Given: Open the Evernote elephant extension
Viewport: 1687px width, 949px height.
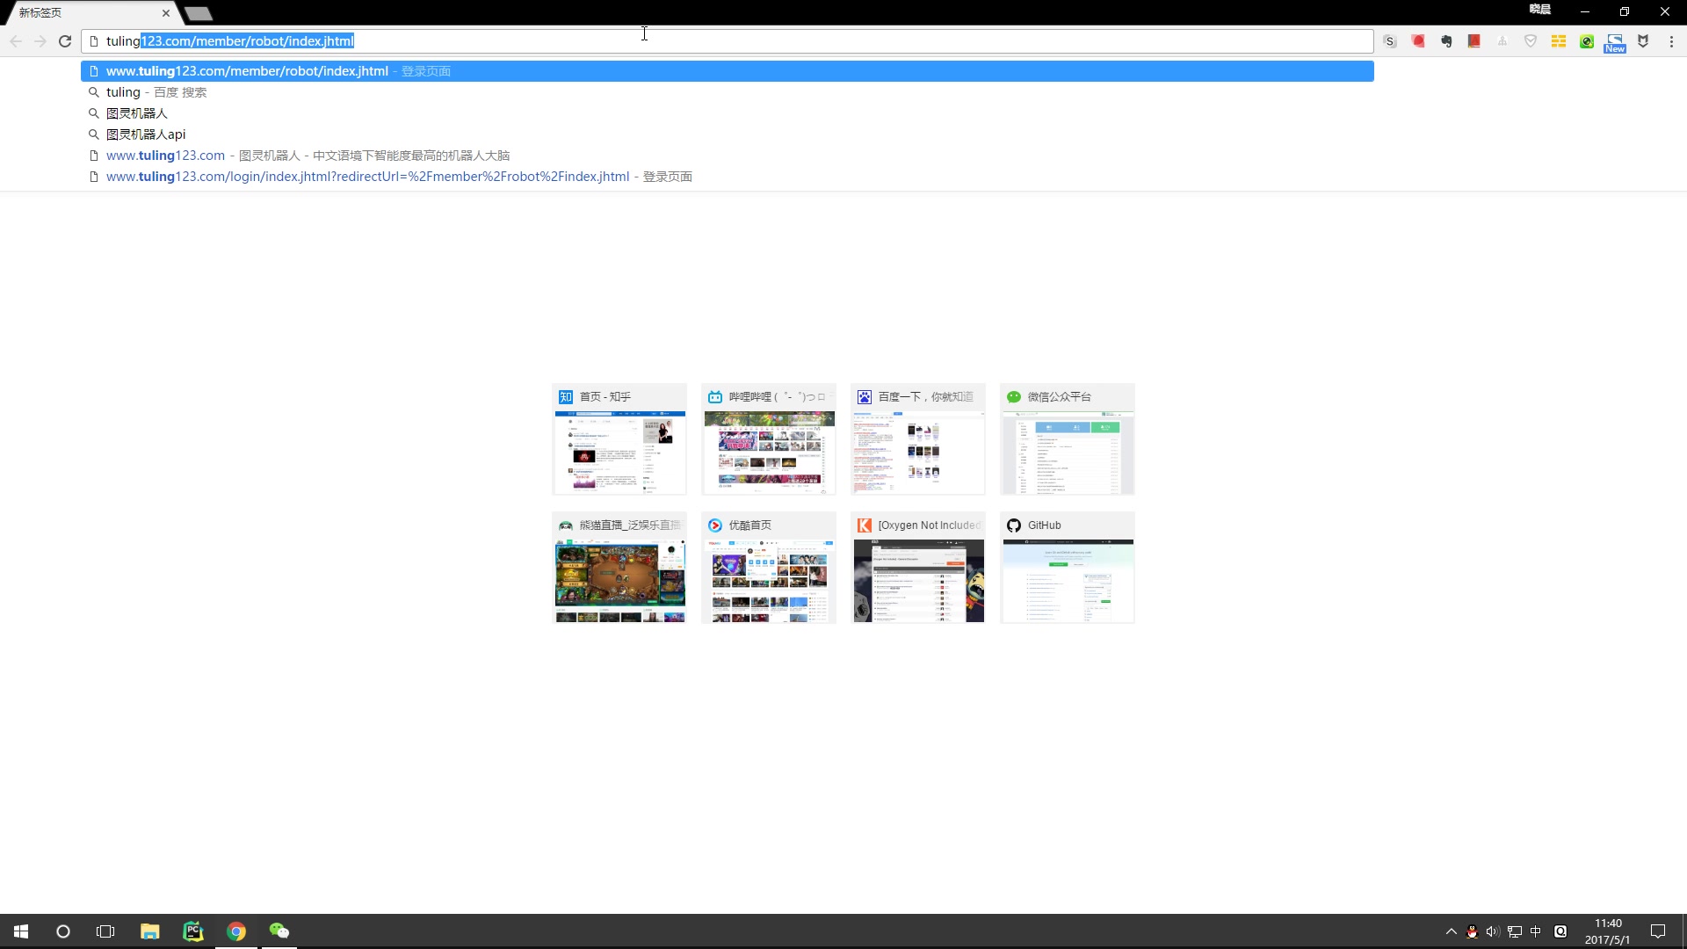Looking at the screenshot, I should 1446,41.
